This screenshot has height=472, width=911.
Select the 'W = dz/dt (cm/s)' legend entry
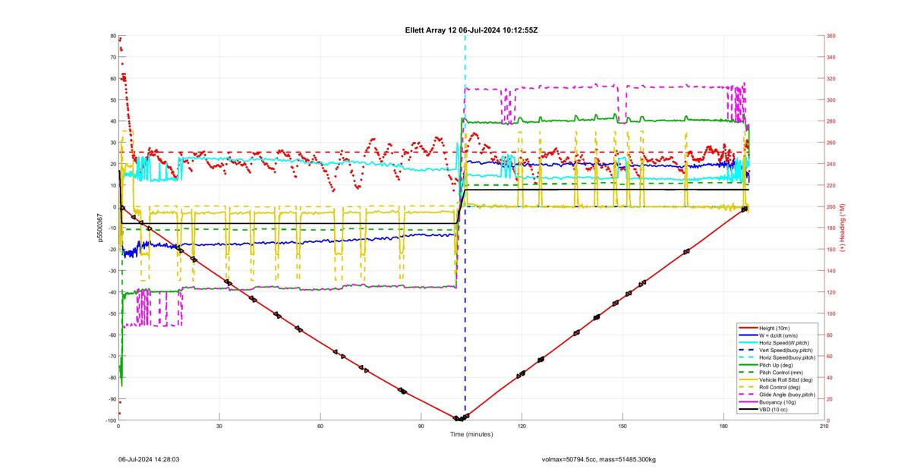coord(778,335)
